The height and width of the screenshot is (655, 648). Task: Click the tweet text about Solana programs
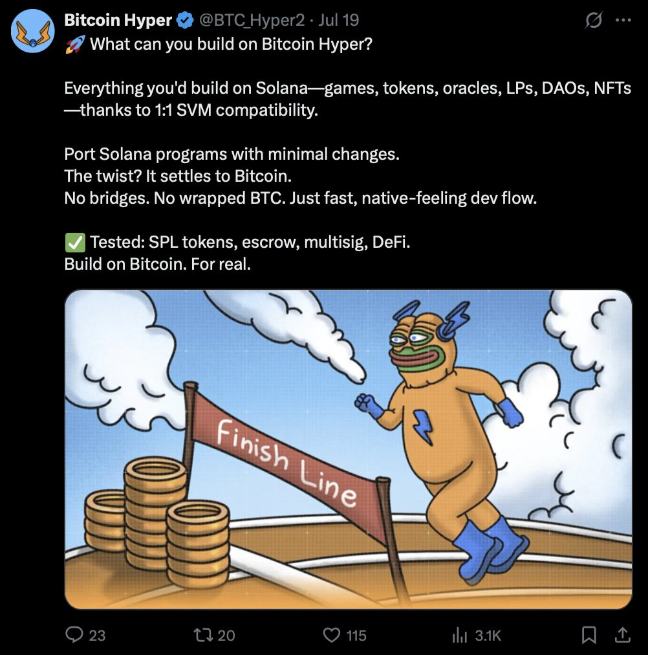click(232, 155)
